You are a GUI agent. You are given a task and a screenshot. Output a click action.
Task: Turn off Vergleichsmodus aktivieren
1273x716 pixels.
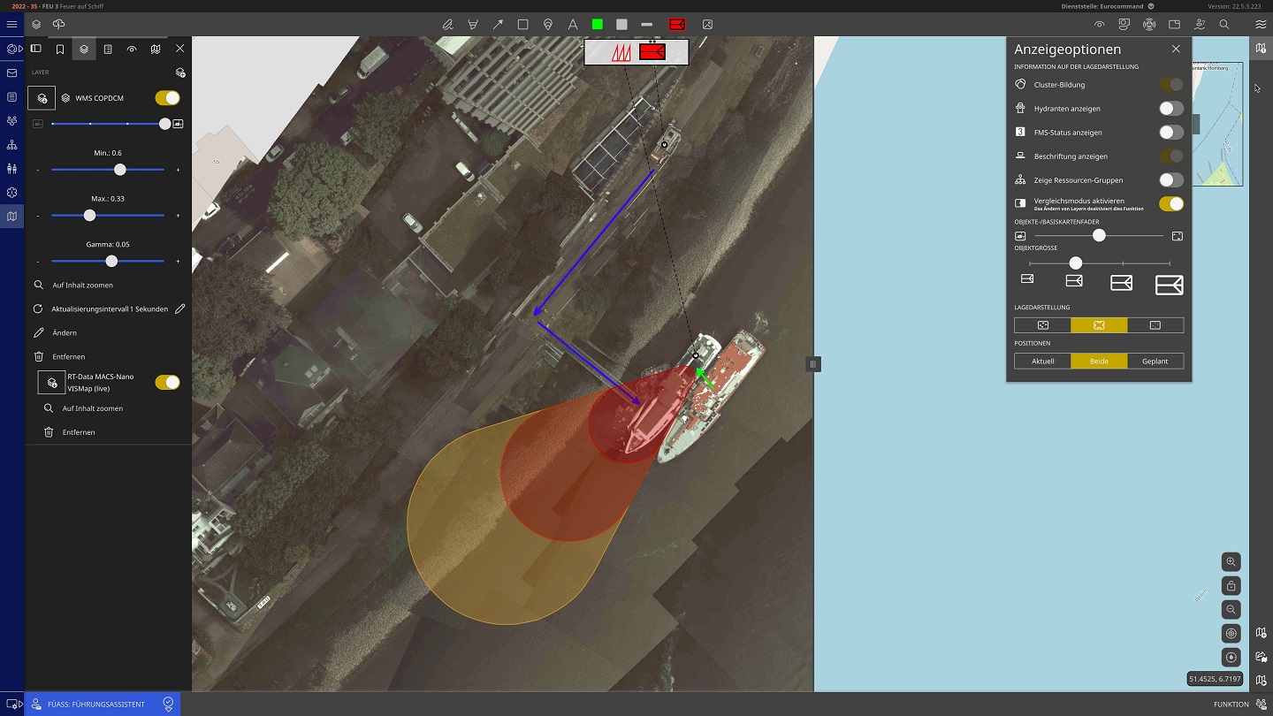pos(1170,203)
